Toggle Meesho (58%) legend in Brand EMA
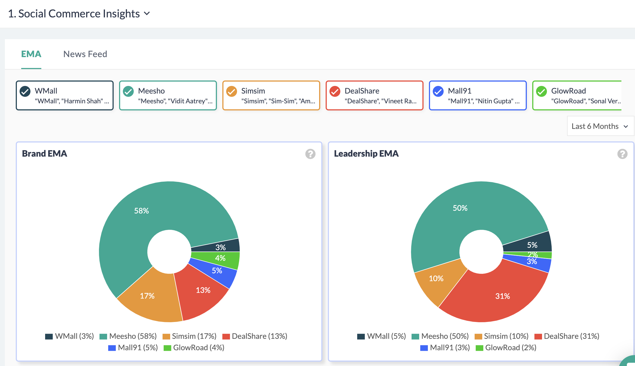Viewport: 635px width, 366px height. (128, 336)
